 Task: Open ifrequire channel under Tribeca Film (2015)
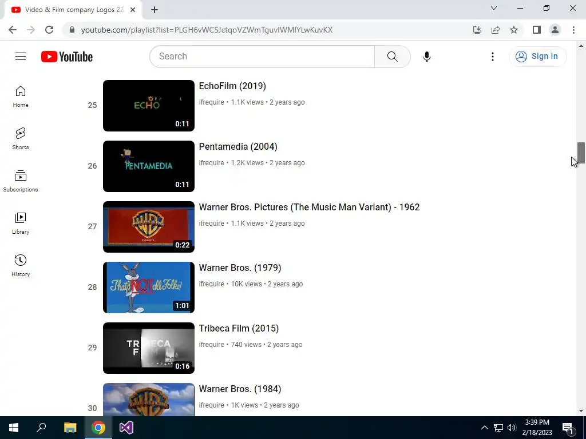212,345
